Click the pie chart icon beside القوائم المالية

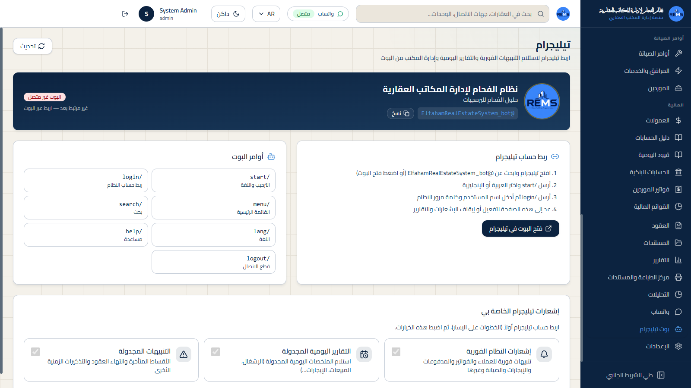(678, 207)
